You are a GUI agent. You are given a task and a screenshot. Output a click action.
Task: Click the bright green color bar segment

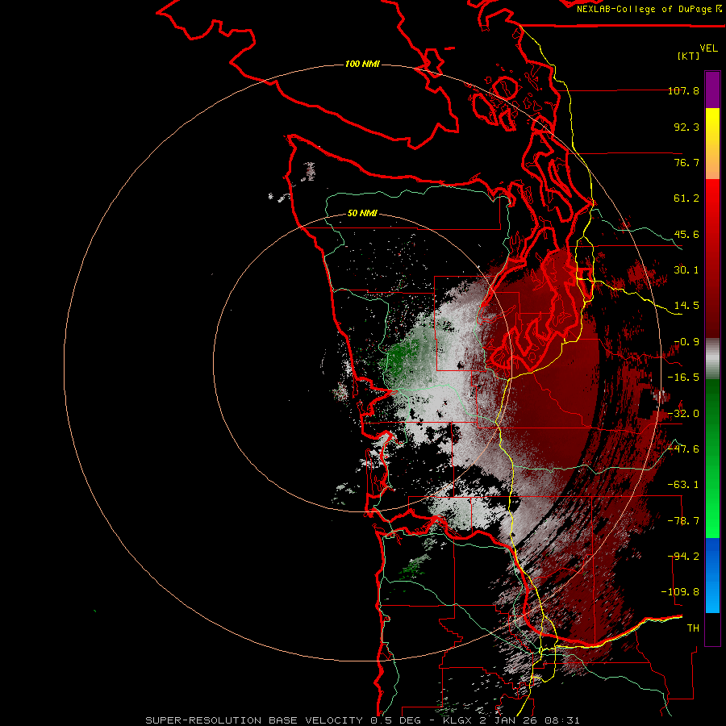tap(712, 458)
